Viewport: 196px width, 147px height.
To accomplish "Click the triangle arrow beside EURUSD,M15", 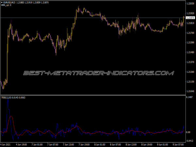I will click(2, 3).
